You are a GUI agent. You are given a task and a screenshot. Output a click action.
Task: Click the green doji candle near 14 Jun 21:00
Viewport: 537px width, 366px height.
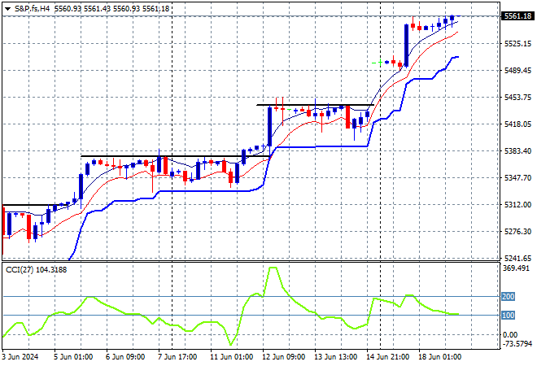click(380, 63)
